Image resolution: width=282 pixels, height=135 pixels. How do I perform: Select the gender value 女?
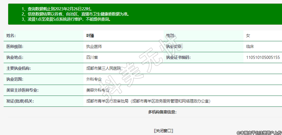248,36
